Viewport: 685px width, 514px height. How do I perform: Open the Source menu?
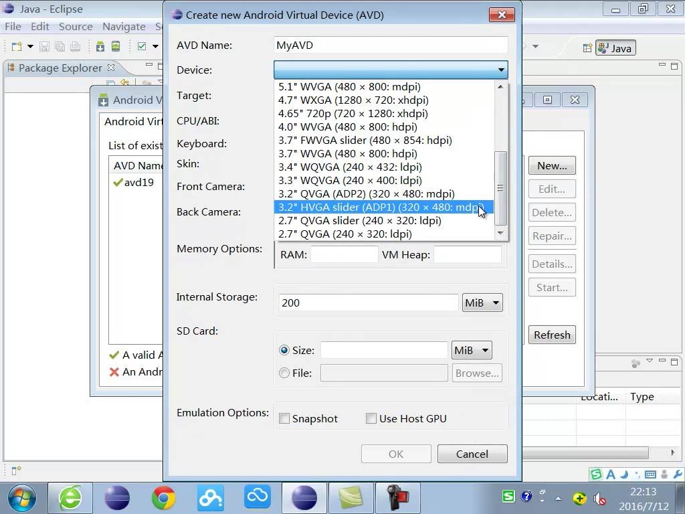pyautogui.click(x=76, y=27)
